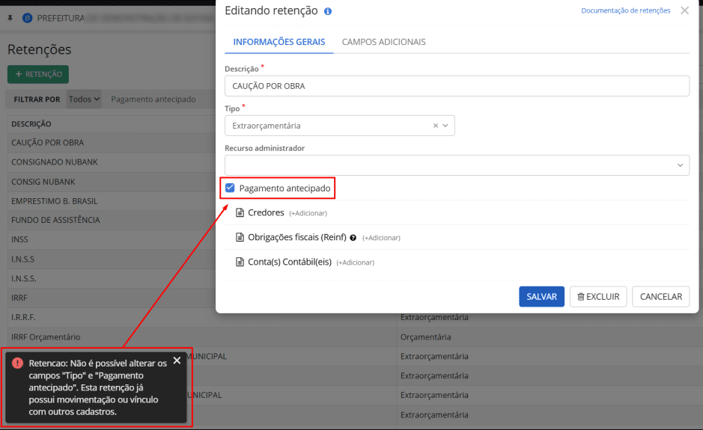This screenshot has height=430, width=703.
Task: Open the Filtrar por Todos dropdown
Action: (84, 99)
